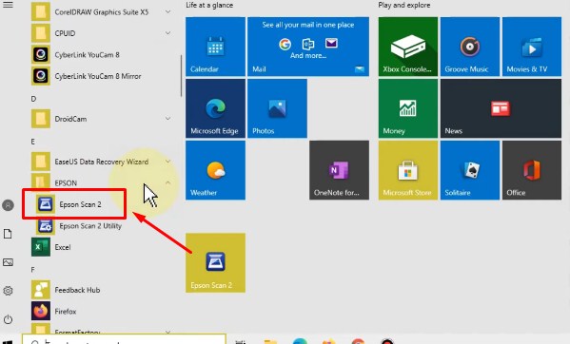
Task: Launch the Xbox Console tile
Action: coord(408,47)
